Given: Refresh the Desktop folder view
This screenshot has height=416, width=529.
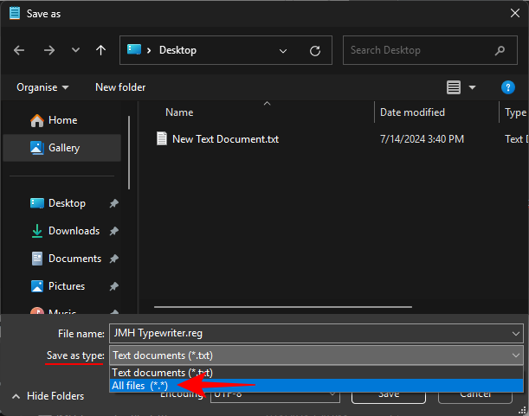Looking at the screenshot, I should pyautogui.click(x=315, y=50).
